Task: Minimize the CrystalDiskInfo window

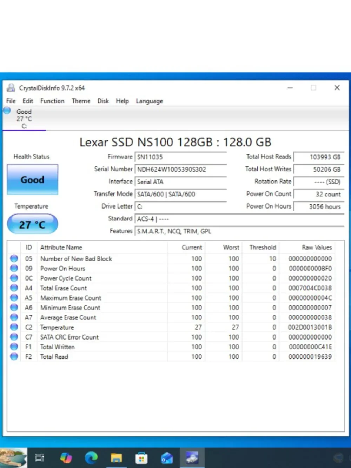Action: 290,88
